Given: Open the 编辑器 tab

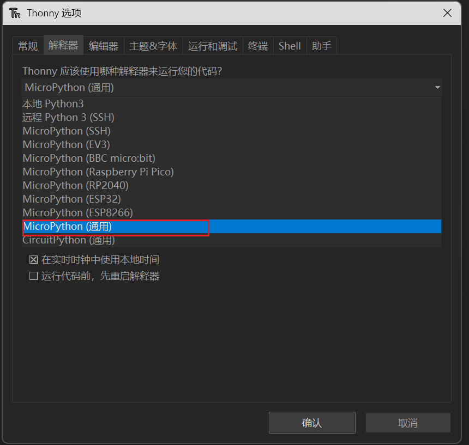Looking at the screenshot, I should tap(104, 46).
